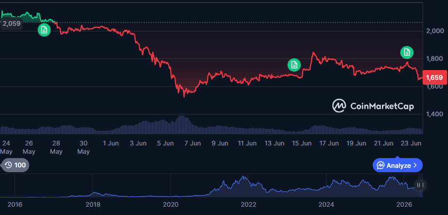Click the 23 Jun date label
The width and height of the screenshot is (448, 215).
tap(411, 143)
